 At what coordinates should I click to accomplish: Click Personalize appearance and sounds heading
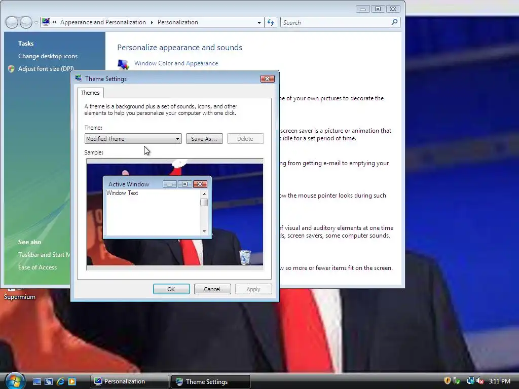point(180,47)
